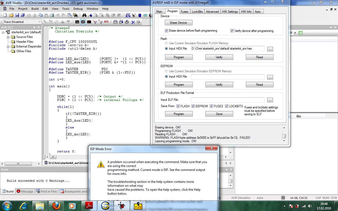Click the QT icon in the toolbar
This screenshot has width=338, height=211.
point(145,15)
